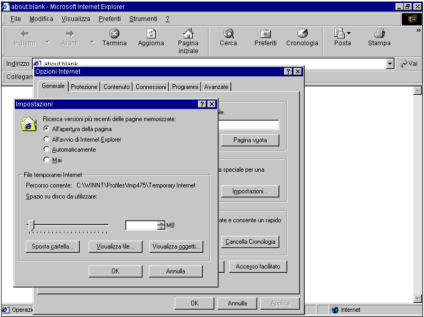Switch to the Generale tab
The width and height of the screenshot is (424, 317).
pos(53,86)
